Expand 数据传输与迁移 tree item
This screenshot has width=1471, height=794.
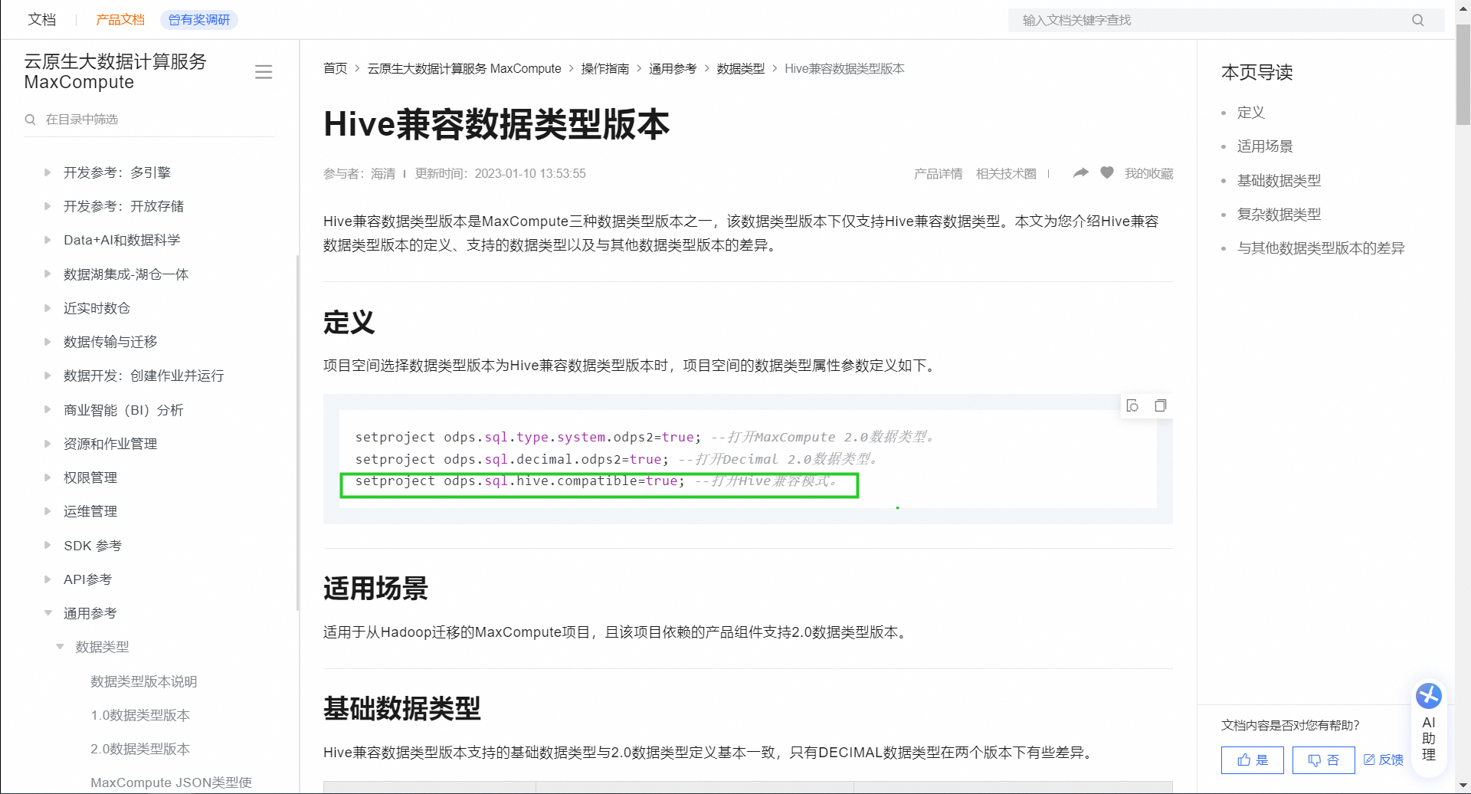point(48,341)
